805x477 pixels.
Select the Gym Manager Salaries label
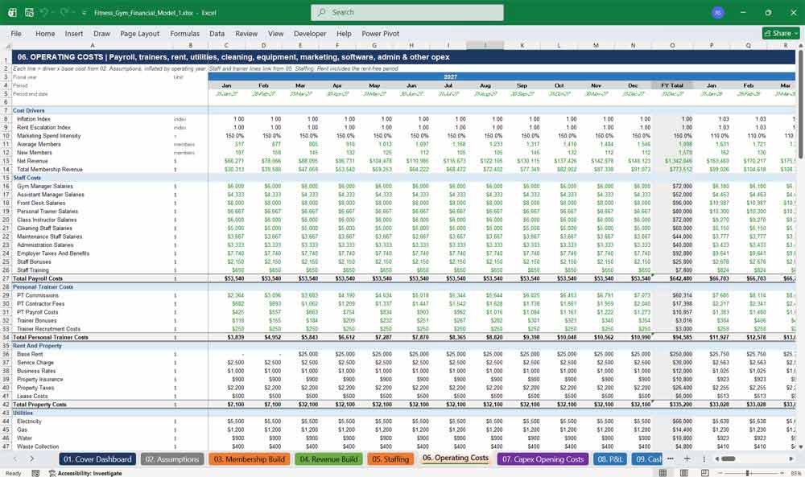[44, 186]
